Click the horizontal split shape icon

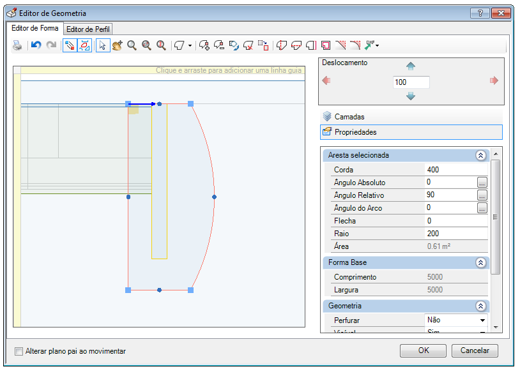(x=296, y=45)
